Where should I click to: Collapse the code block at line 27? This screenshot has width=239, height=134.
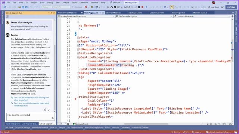(78, 37)
